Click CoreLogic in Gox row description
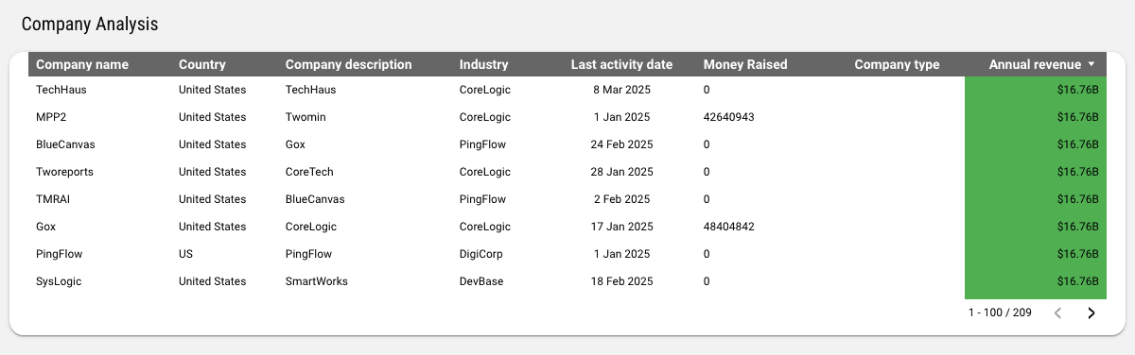 (x=310, y=227)
